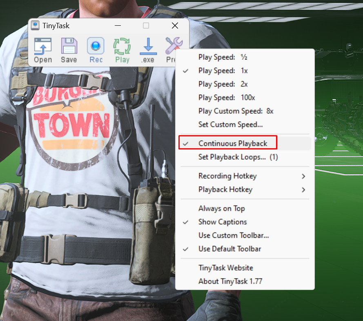This screenshot has width=363, height=321.
Task: Select Play Speed 100x
Action: [x=245, y=98]
